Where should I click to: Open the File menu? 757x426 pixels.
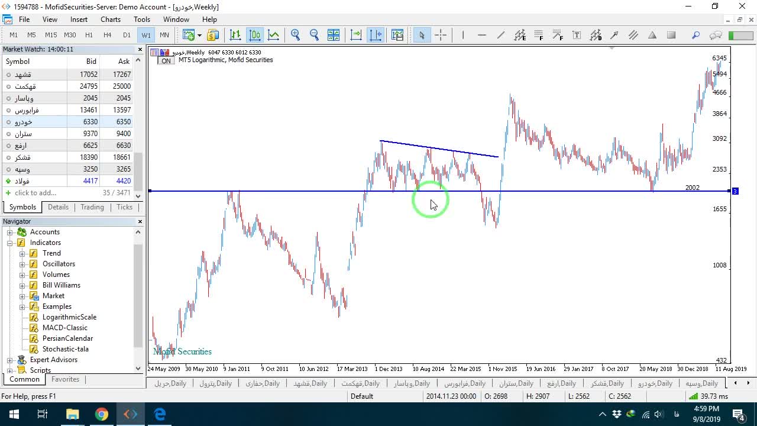[24, 20]
